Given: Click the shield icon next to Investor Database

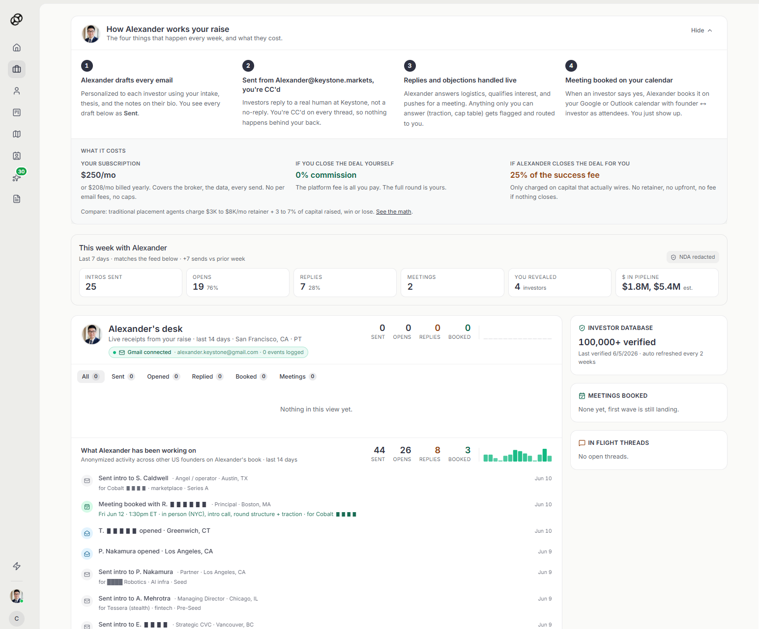Looking at the screenshot, I should click(x=582, y=328).
